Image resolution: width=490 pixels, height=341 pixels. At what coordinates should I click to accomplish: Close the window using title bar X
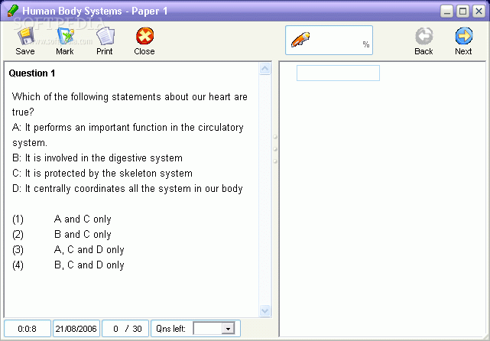click(479, 11)
